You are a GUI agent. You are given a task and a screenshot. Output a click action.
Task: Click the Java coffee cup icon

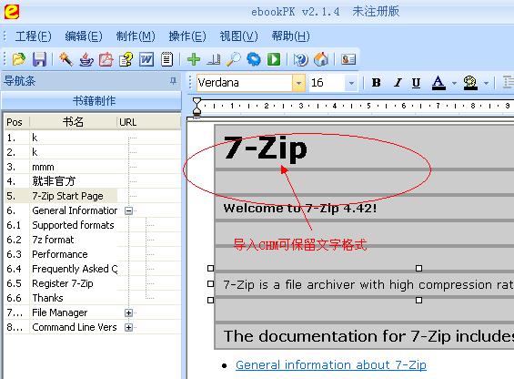86,59
